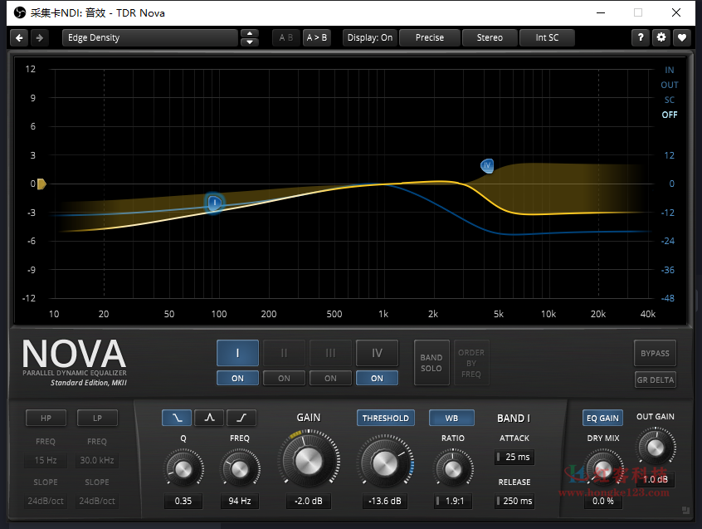
Task: Click the dry mix value 0.0 %
Action: point(602,501)
